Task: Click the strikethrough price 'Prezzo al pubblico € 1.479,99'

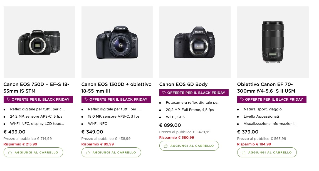Action: [x=185, y=132]
